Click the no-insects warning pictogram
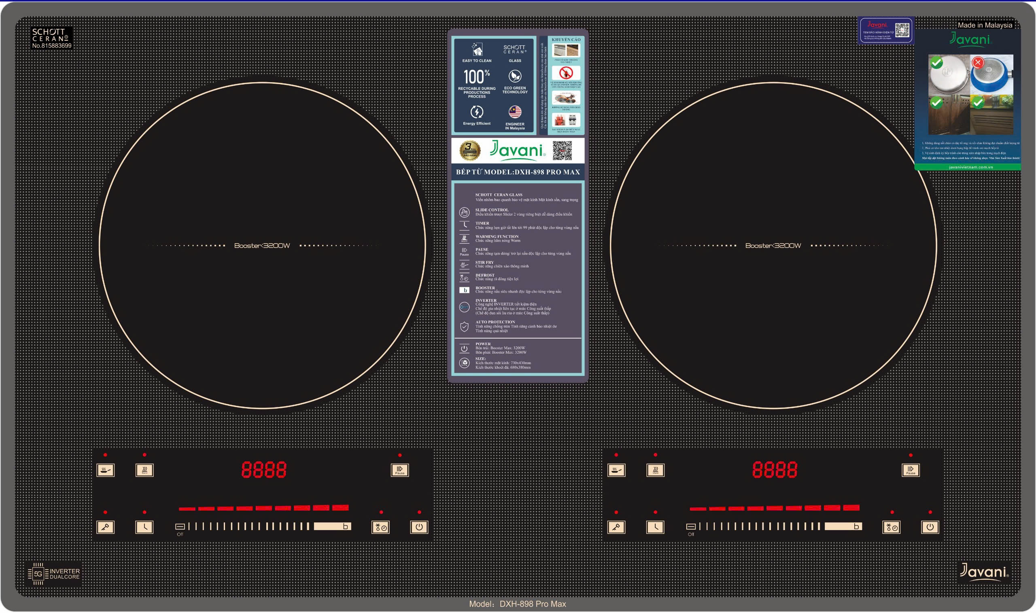Image resolution: width=1036 pixels, height=613 pixels. point(566,73)
